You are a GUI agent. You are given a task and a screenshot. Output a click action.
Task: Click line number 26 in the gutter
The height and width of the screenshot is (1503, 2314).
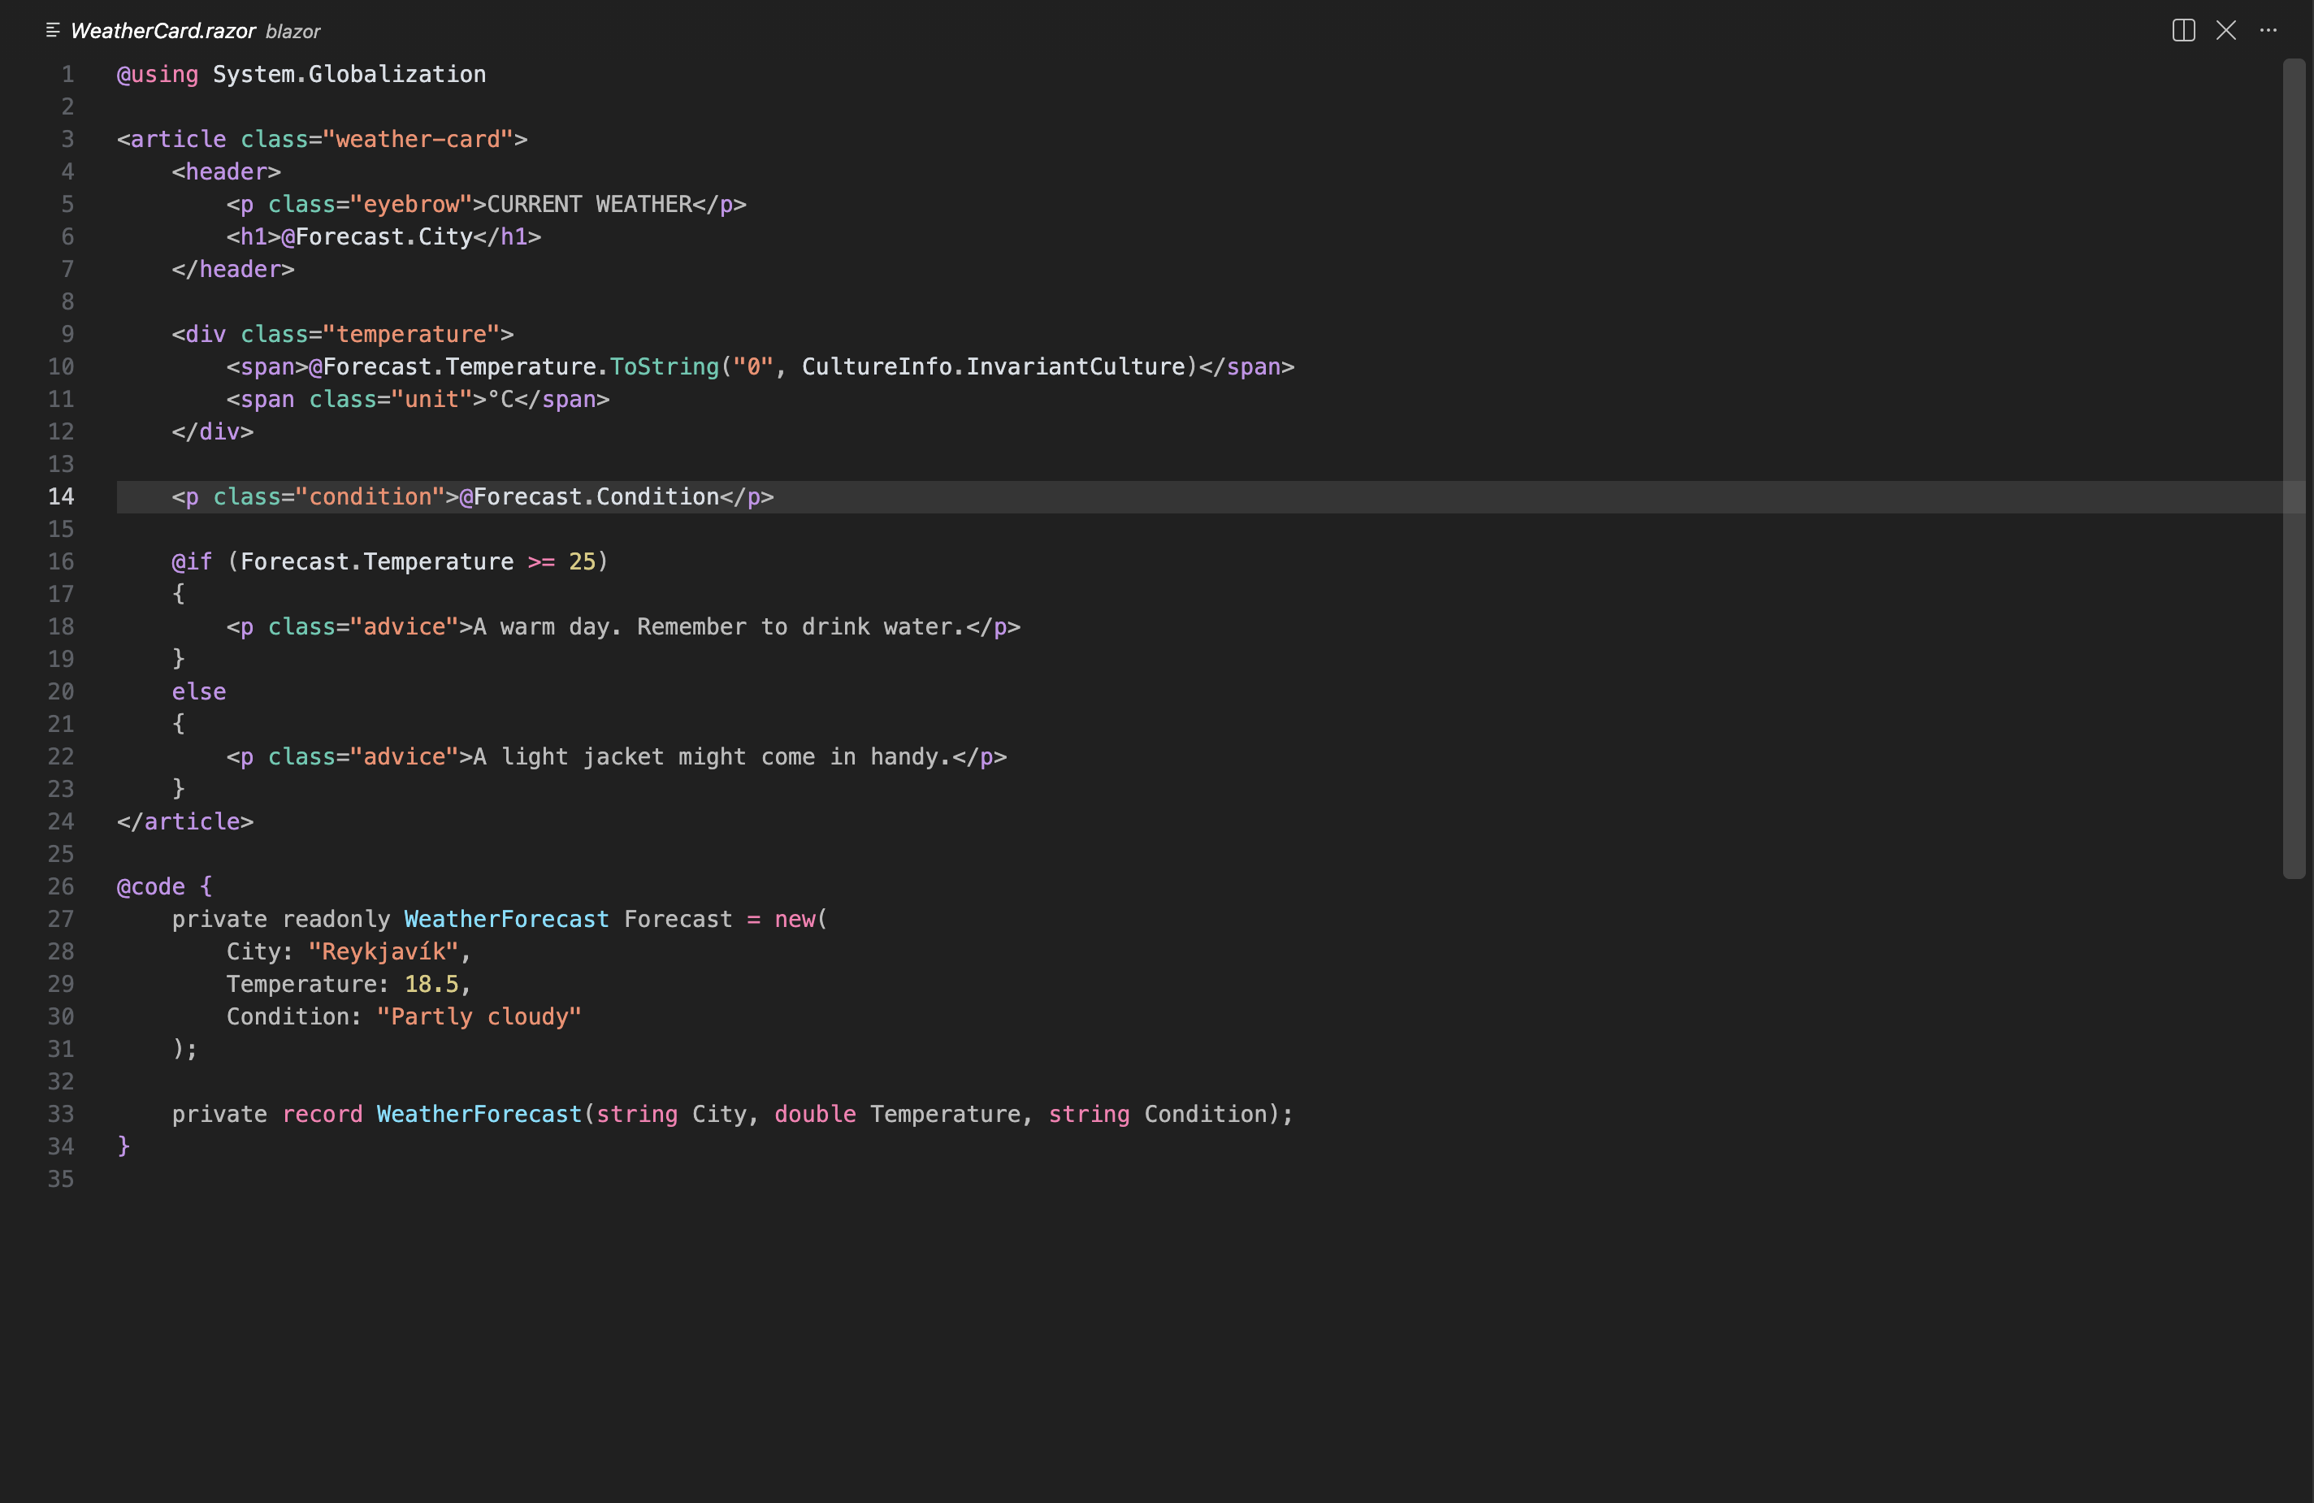(x=60, y=886)
